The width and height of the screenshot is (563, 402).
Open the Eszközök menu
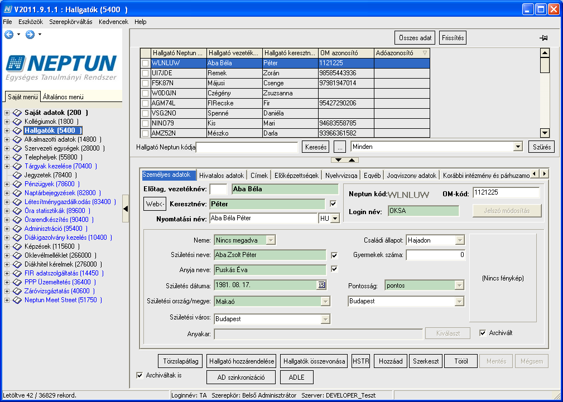31,22
